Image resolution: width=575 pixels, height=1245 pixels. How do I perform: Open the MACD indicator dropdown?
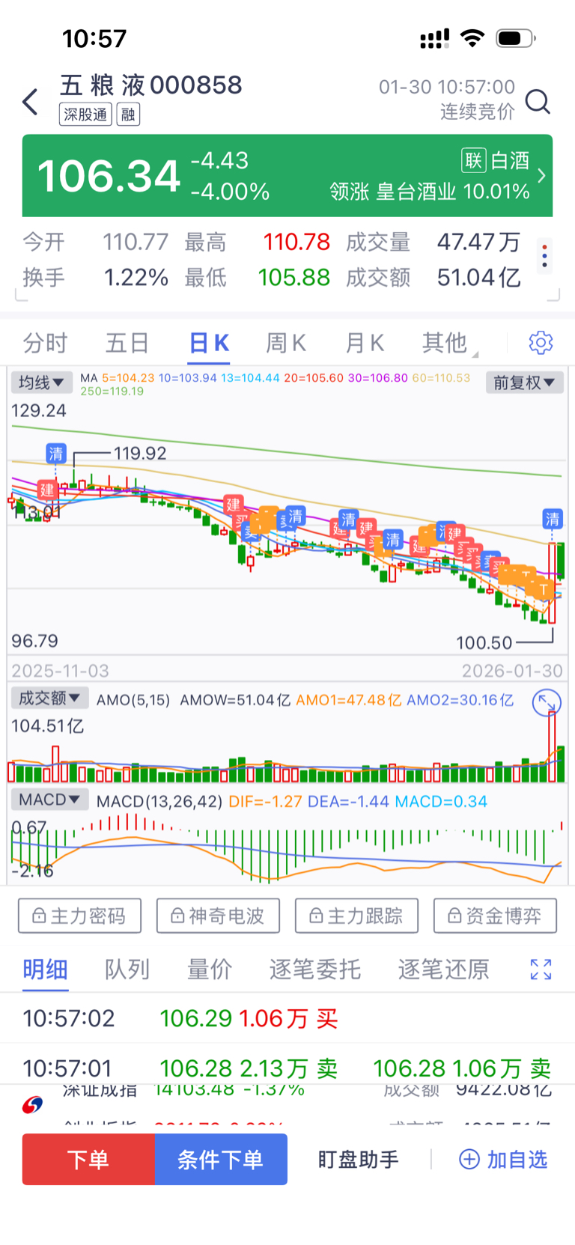[49, 800]
